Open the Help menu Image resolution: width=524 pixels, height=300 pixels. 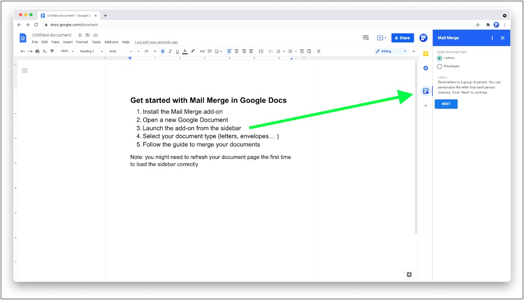click(x=125, y=42)
